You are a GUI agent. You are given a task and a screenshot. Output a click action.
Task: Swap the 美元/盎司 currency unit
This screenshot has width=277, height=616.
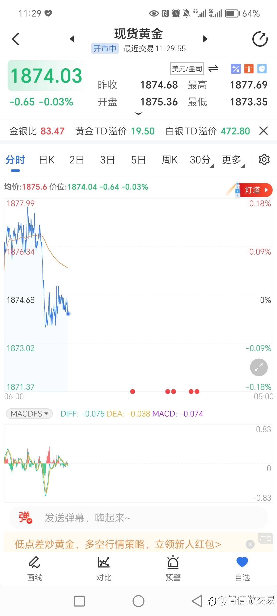click(213, 69)
